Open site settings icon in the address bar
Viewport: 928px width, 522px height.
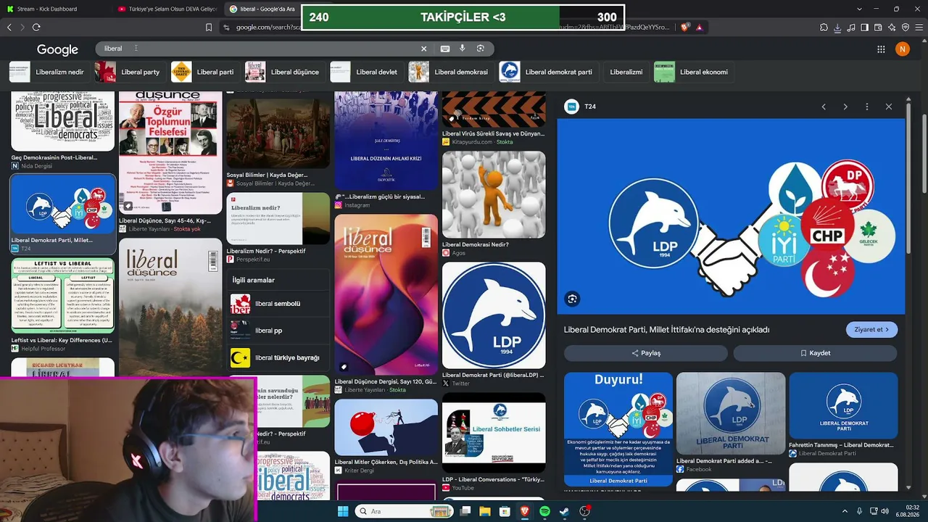tap(226, 27)
